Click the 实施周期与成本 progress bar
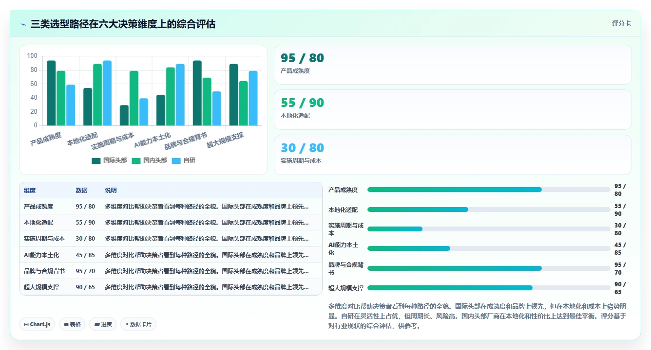This screenshot has width=651, height=350. (489, 229)
